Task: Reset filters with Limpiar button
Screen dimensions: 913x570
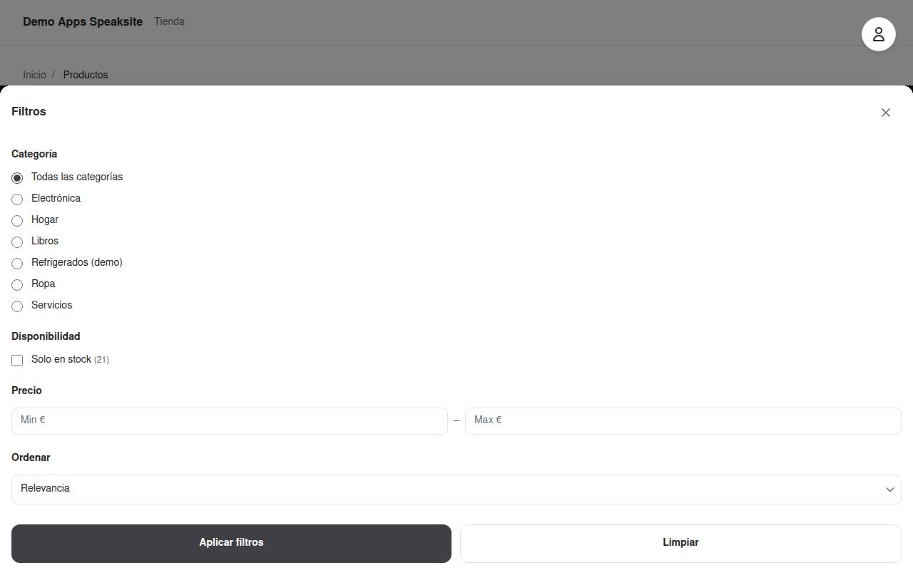Action: pos(680,543)
